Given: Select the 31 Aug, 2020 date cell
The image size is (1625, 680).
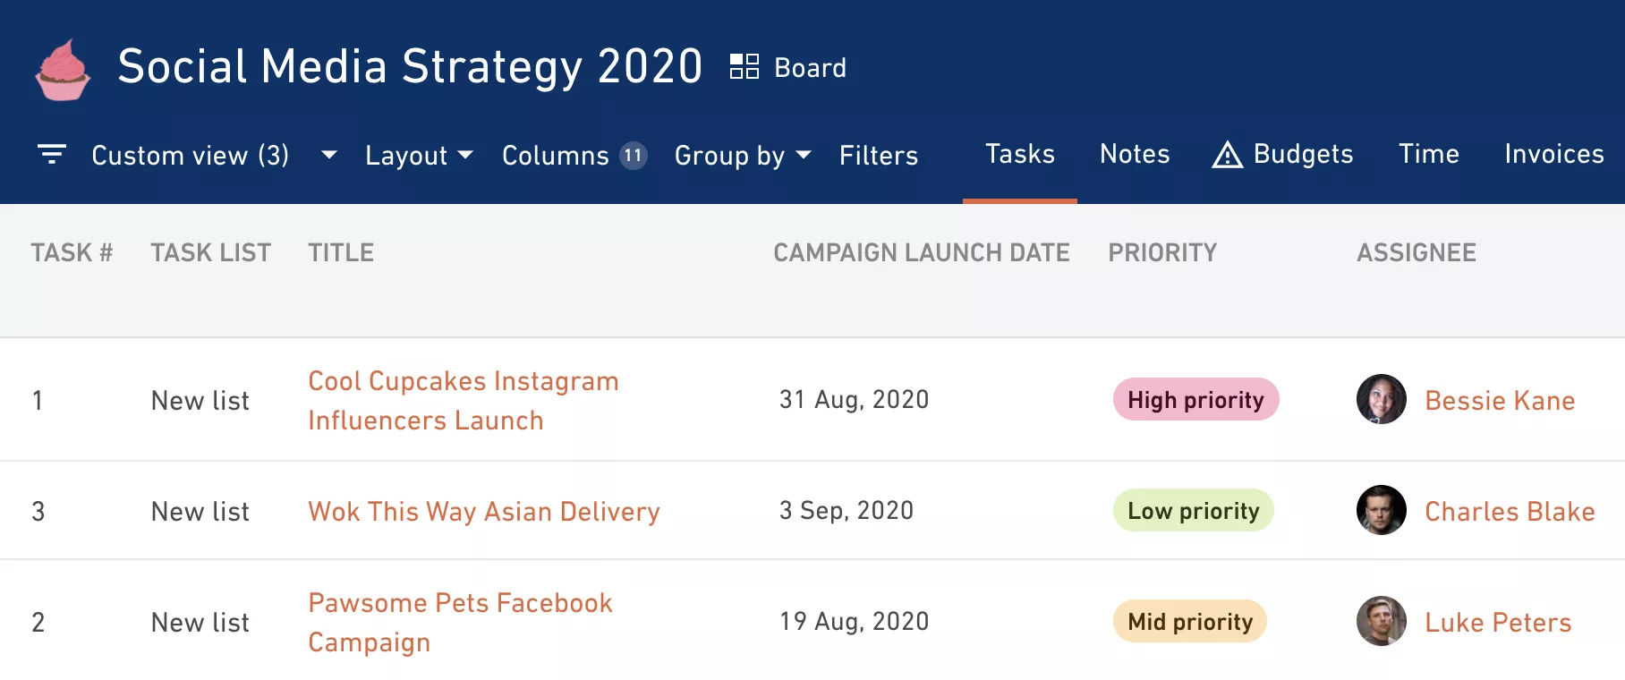Looking at the screenshot, I should (x=854, y=399).
